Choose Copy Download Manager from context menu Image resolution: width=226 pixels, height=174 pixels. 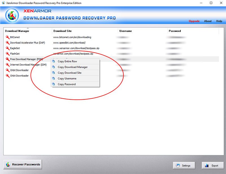point(75,67)
